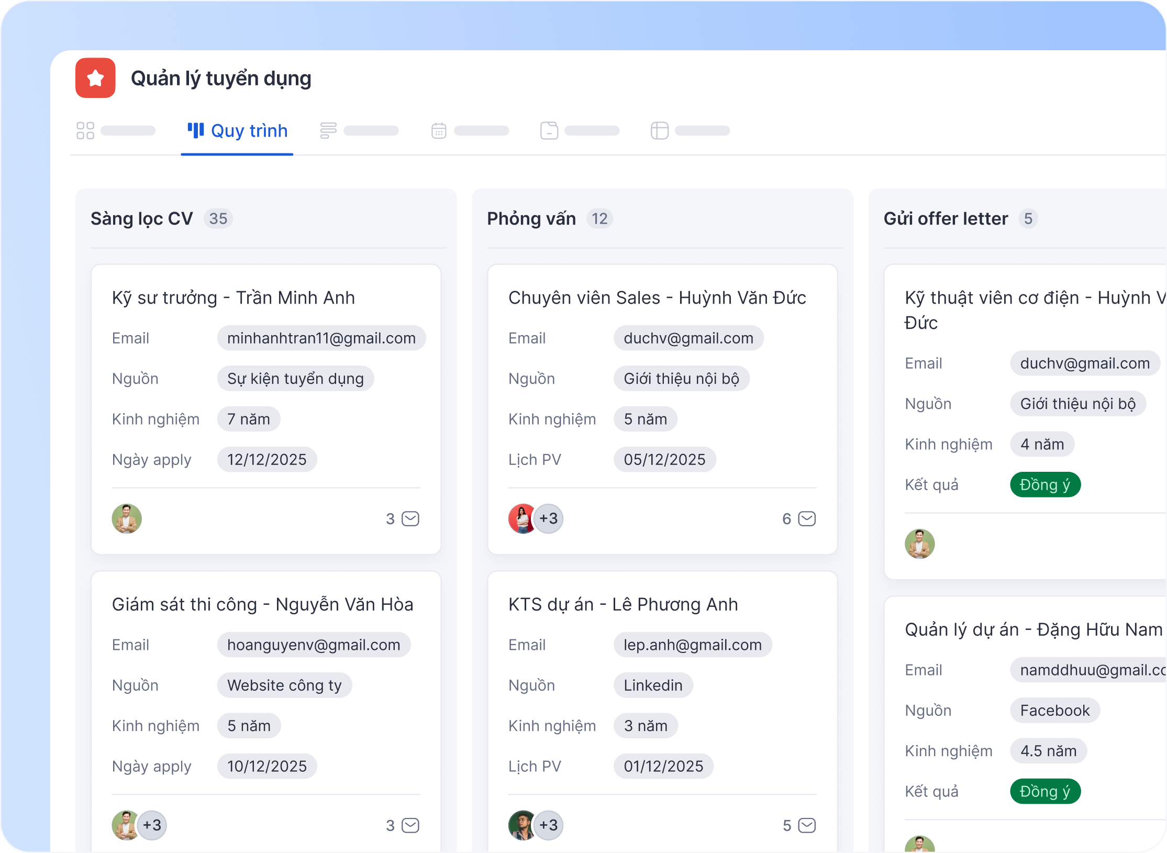1167x853 pixels.
Task: Expand +3 assignees on Huỳnh Văn Đức Sales card
Action: (549, 519)
